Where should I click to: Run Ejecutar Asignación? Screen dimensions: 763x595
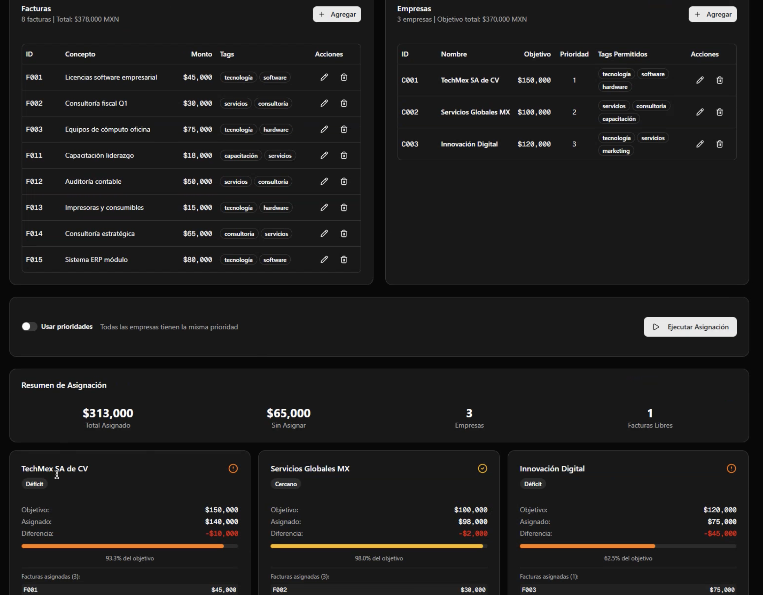pos(690,327)
